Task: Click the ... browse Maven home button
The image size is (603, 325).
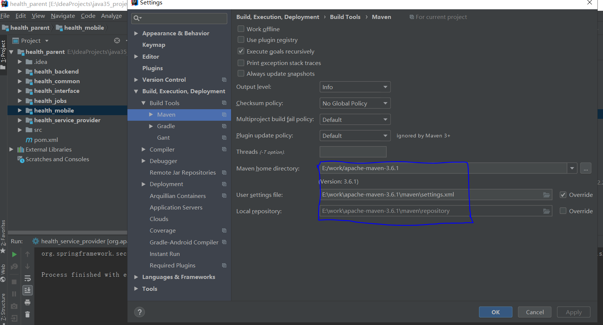Action: click(x=586, y=168)
